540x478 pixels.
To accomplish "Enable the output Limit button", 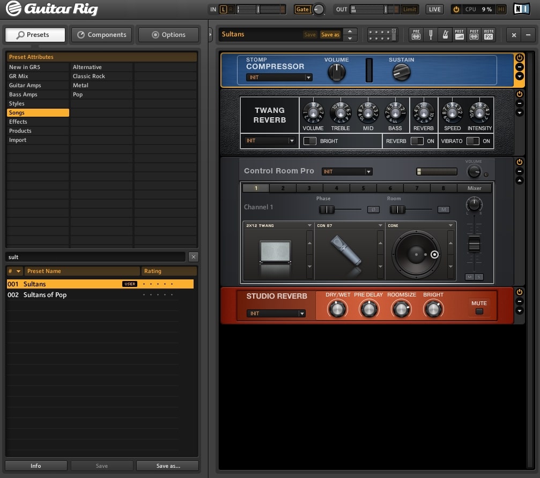I will coord(410,9).
